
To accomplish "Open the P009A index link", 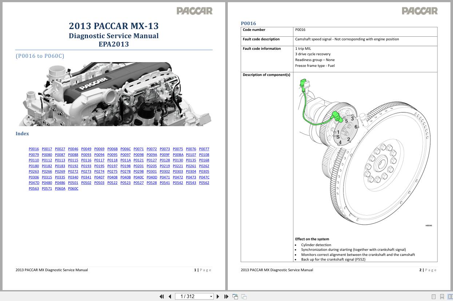I will click(152, 155).
